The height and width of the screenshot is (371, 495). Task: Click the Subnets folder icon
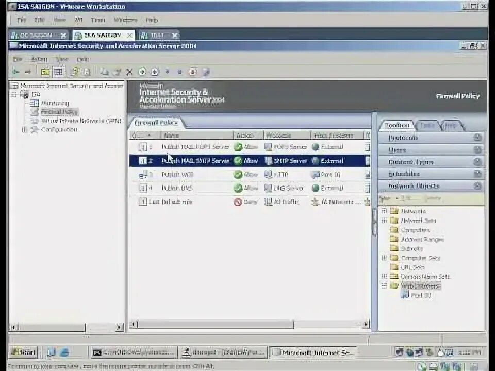pyautogui.click(x=394, y=248)
